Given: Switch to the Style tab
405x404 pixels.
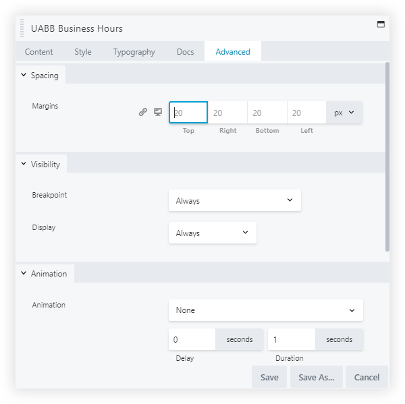Looking at the screenshot, I should tap(83, 52).
